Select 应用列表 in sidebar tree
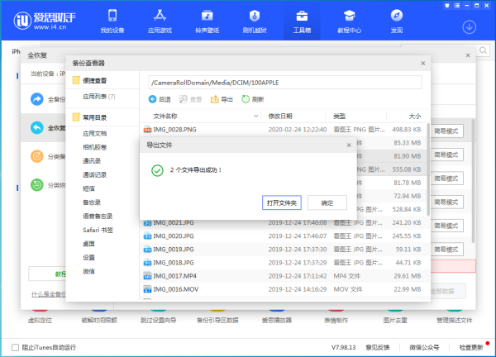This screenshot has height=357, width=496. tap(98, 96)
